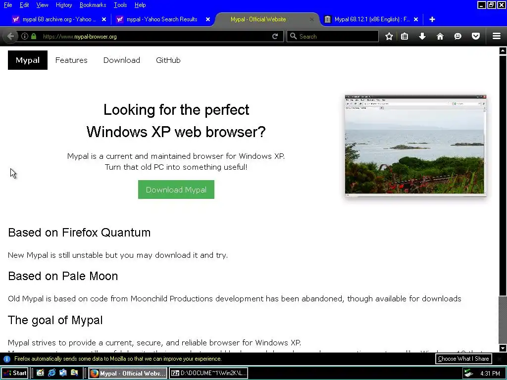Click the scrollbar down arrow
The width and height of the screenshot is (507, 380).
(503, 348)
